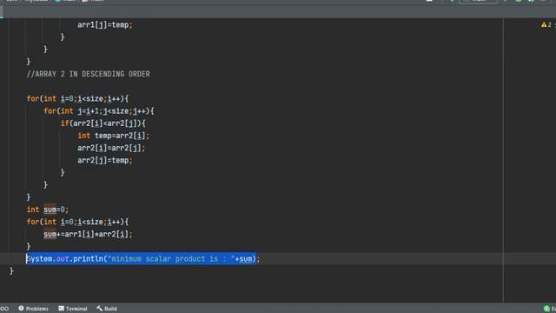
Task: Open the Build tool window tab
Action: (107, 309)
